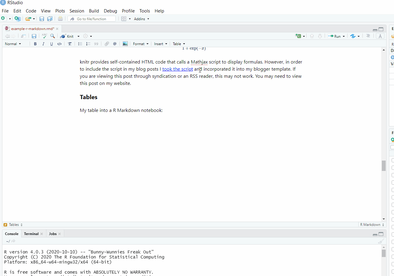Insert a bulleted list
The height and width of the screenshot is (276, 394).
coord(80,44)
